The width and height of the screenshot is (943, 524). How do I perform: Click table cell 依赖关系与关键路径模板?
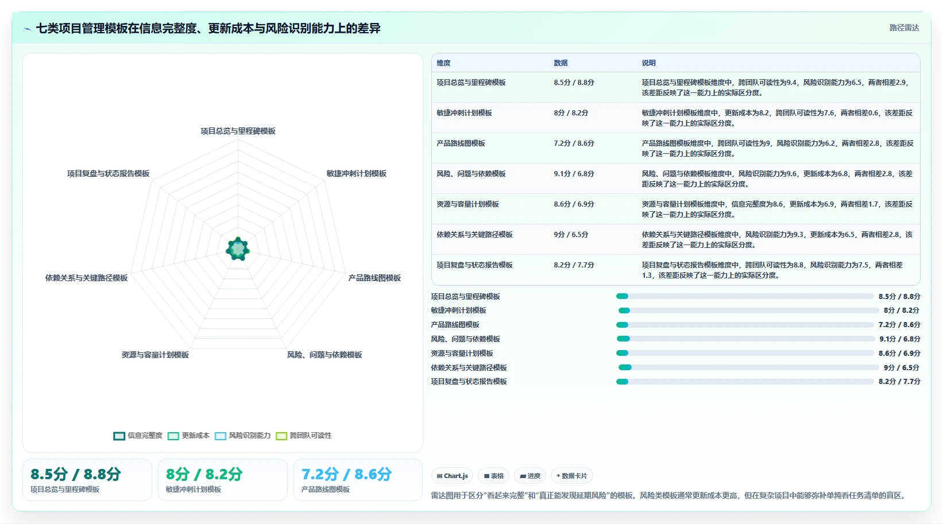[x=474, y=235]
